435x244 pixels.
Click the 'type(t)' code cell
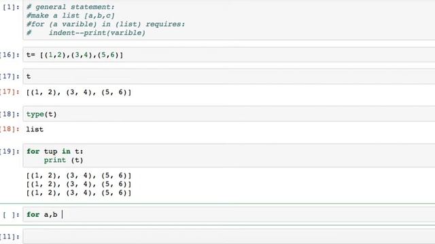click(x=229, y=114)
